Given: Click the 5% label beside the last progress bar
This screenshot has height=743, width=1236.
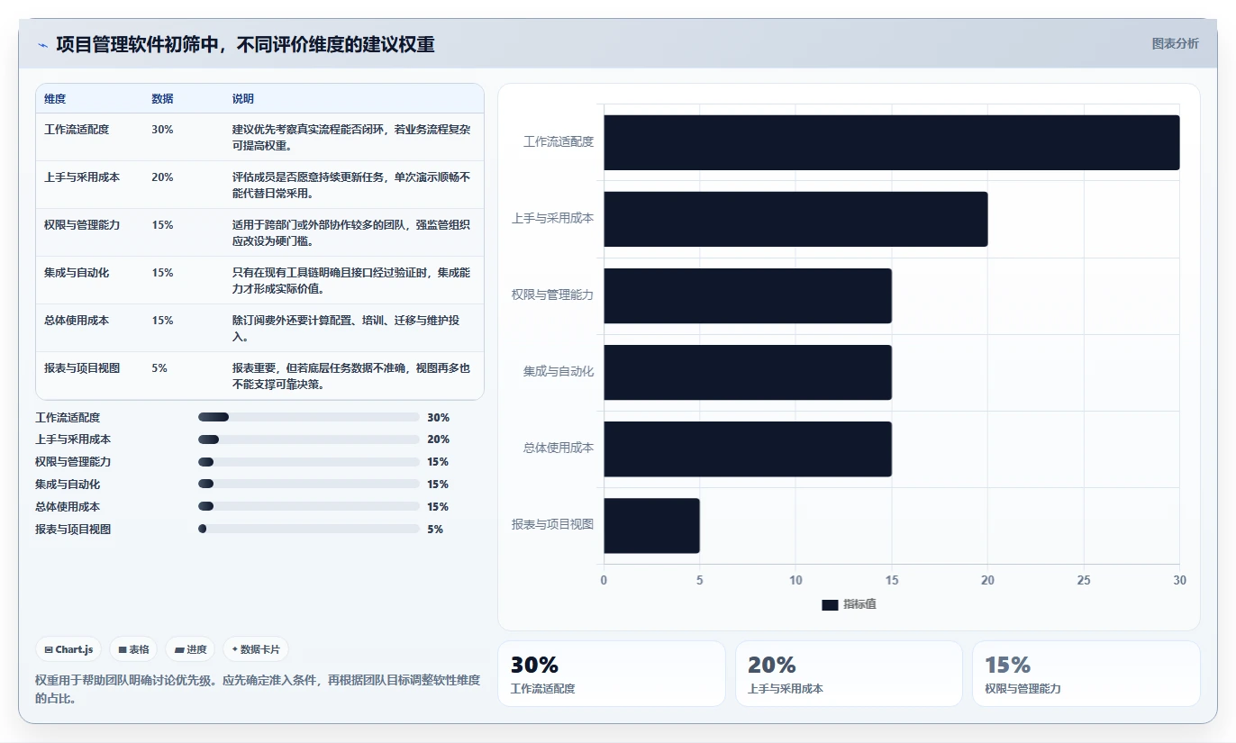Looking at the screenshot, I should coord(435,530).
